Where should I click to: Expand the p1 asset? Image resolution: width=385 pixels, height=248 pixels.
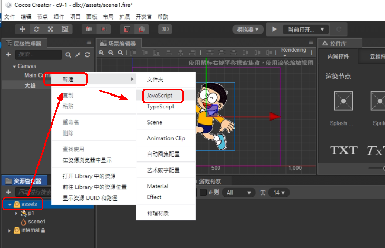(x=16, y=213)
